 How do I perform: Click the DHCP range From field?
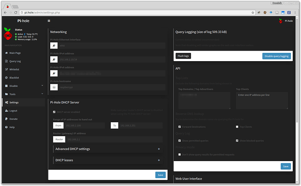(84, 125)
